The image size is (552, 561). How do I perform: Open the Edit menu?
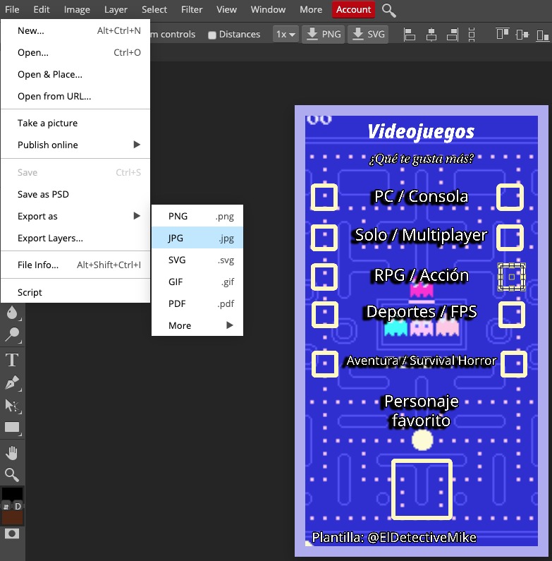coord(42,10)
